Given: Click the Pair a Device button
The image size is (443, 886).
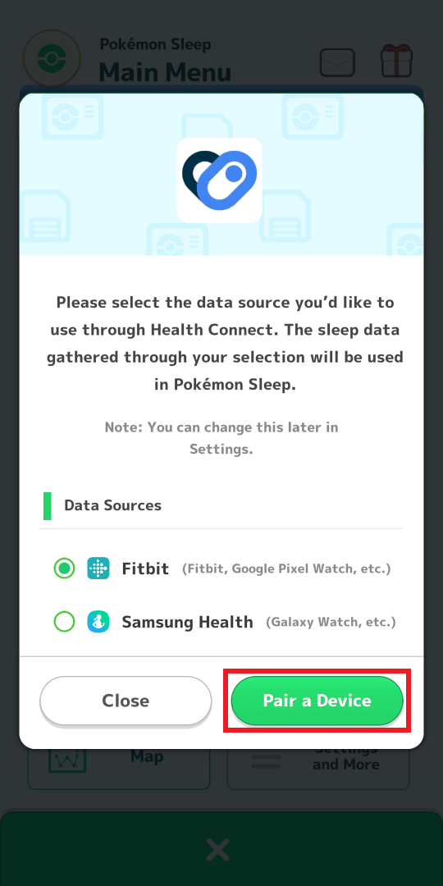Looking at the screenshot, I should (317, 701).
